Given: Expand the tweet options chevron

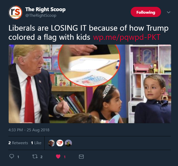Looking at the screenshot, I should (x=169, y=12).
